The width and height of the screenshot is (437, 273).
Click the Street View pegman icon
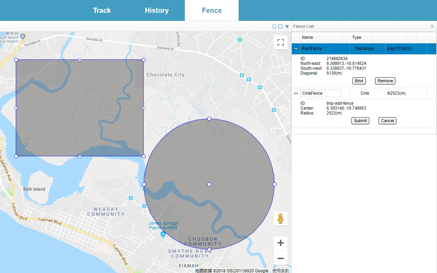click(x=281, y=219)
